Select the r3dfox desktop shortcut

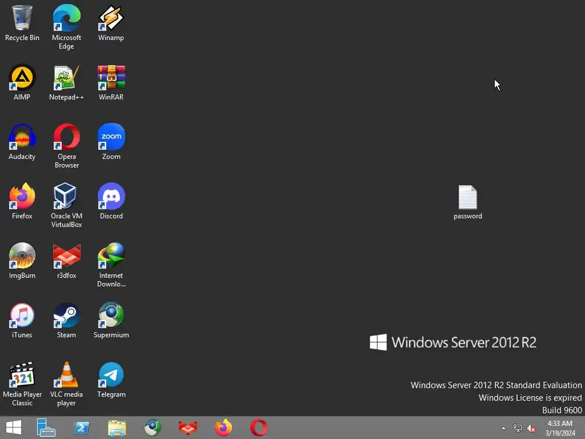[66, 261]
